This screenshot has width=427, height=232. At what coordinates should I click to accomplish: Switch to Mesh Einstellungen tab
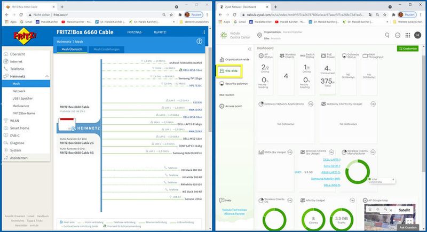click(x=106, y=49)
